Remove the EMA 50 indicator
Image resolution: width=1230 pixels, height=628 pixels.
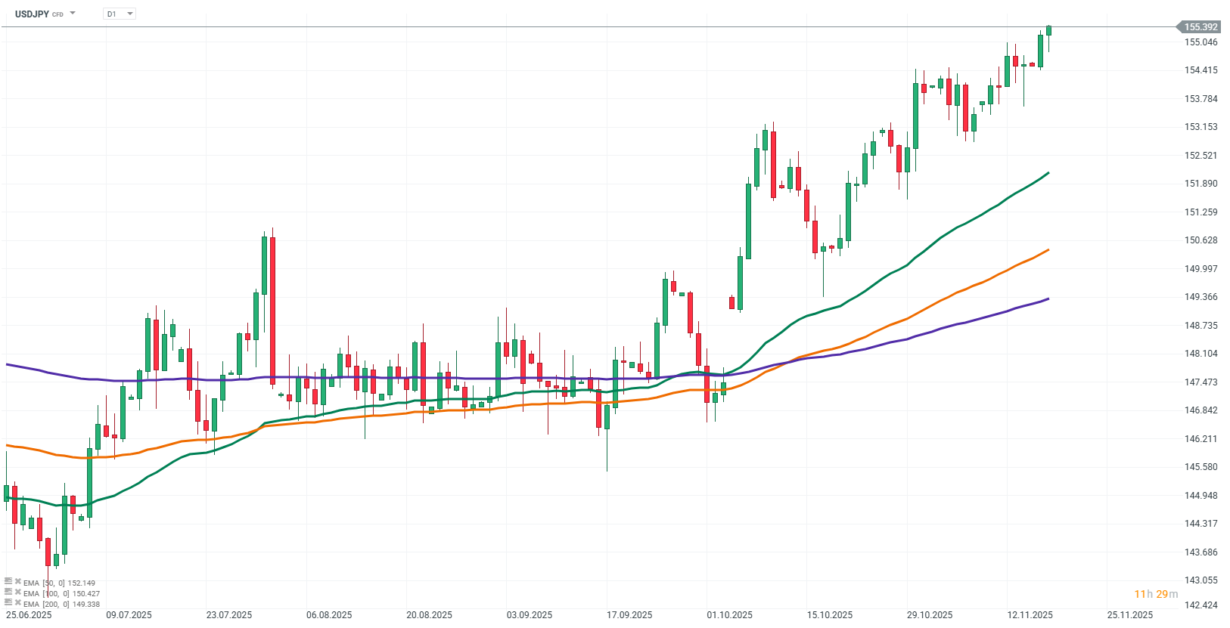click(17, 582)
